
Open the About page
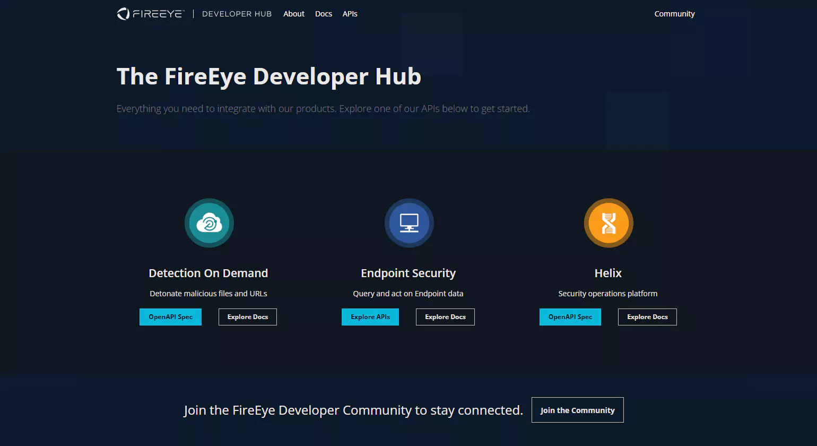[x=293, y=14]
